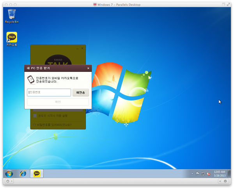Screen dimensions: 234x189
Task: Click the info icon beside password link
Action: pyautogui.click(x=34, y=125)
